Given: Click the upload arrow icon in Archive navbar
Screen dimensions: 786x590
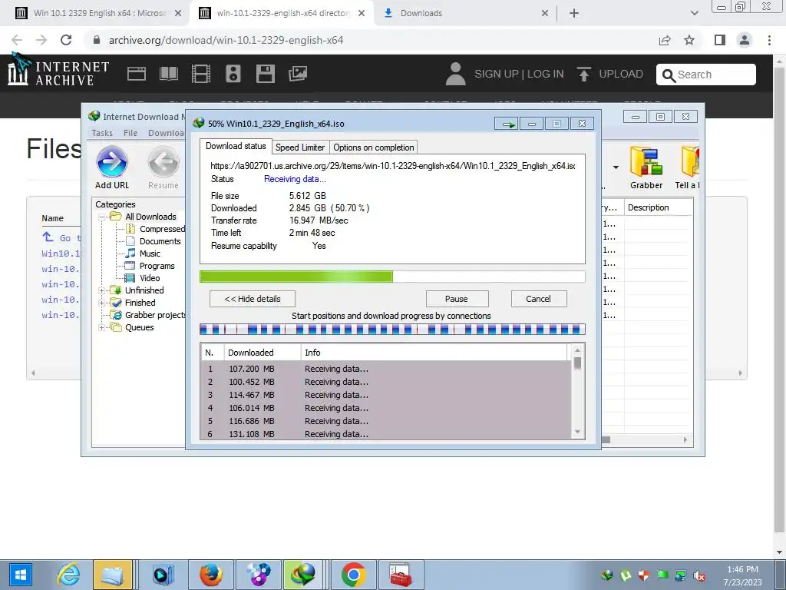Looking at the screenshot, I should [x=583, y=75].
